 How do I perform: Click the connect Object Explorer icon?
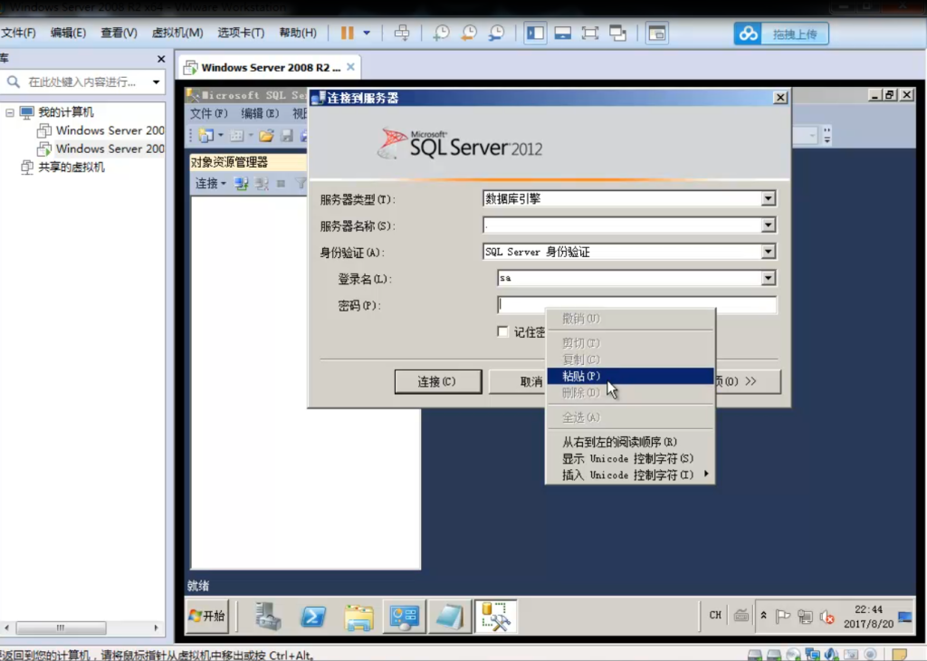[241, 184]
